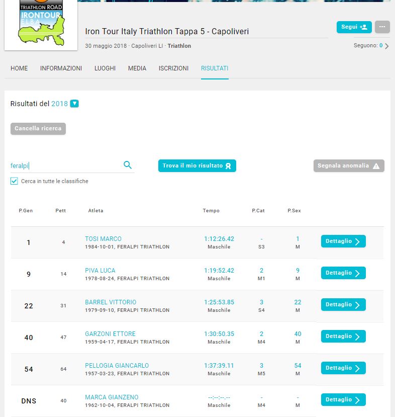Click the P.Sex column header
Screen dimensions: 395x417
(x=294, y=211)
